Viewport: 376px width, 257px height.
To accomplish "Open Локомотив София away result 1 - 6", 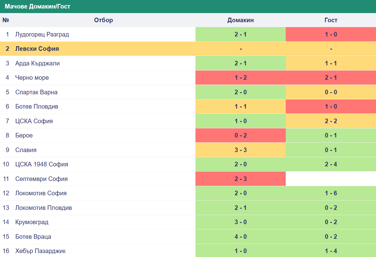I will tap(331, 193).
